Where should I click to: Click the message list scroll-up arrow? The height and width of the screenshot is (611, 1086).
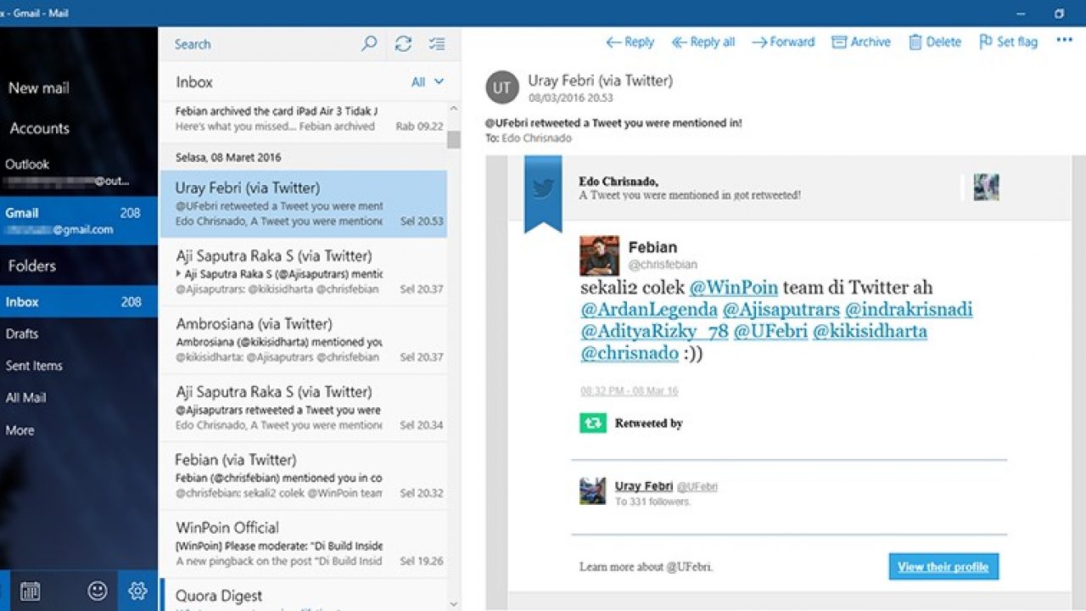click(x=453, y=109)
